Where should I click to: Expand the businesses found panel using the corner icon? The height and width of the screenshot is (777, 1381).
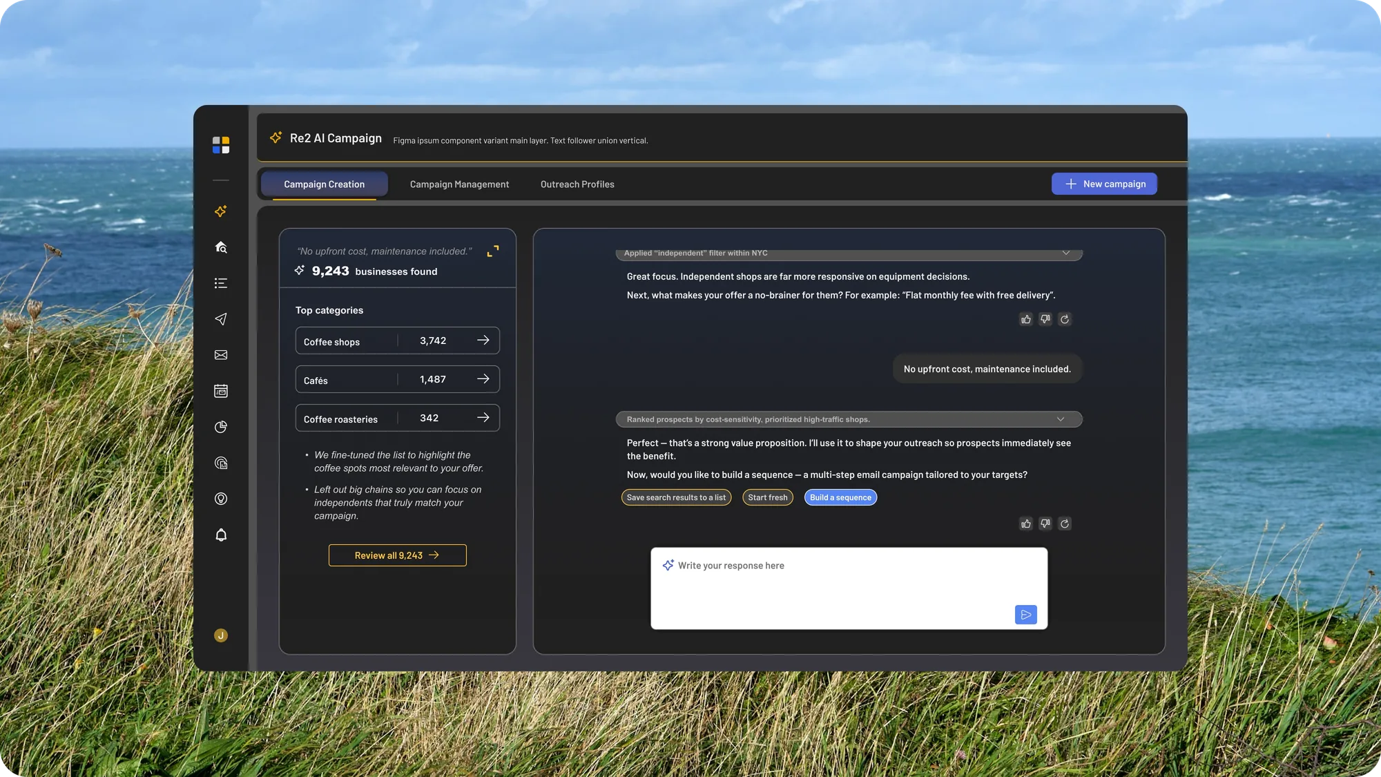(493, 251)
